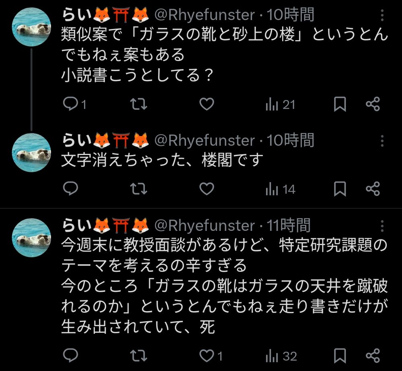The image size is (402, 371).
Task: Open more options for the 楼閣です tweet
Action: [381, 141]
